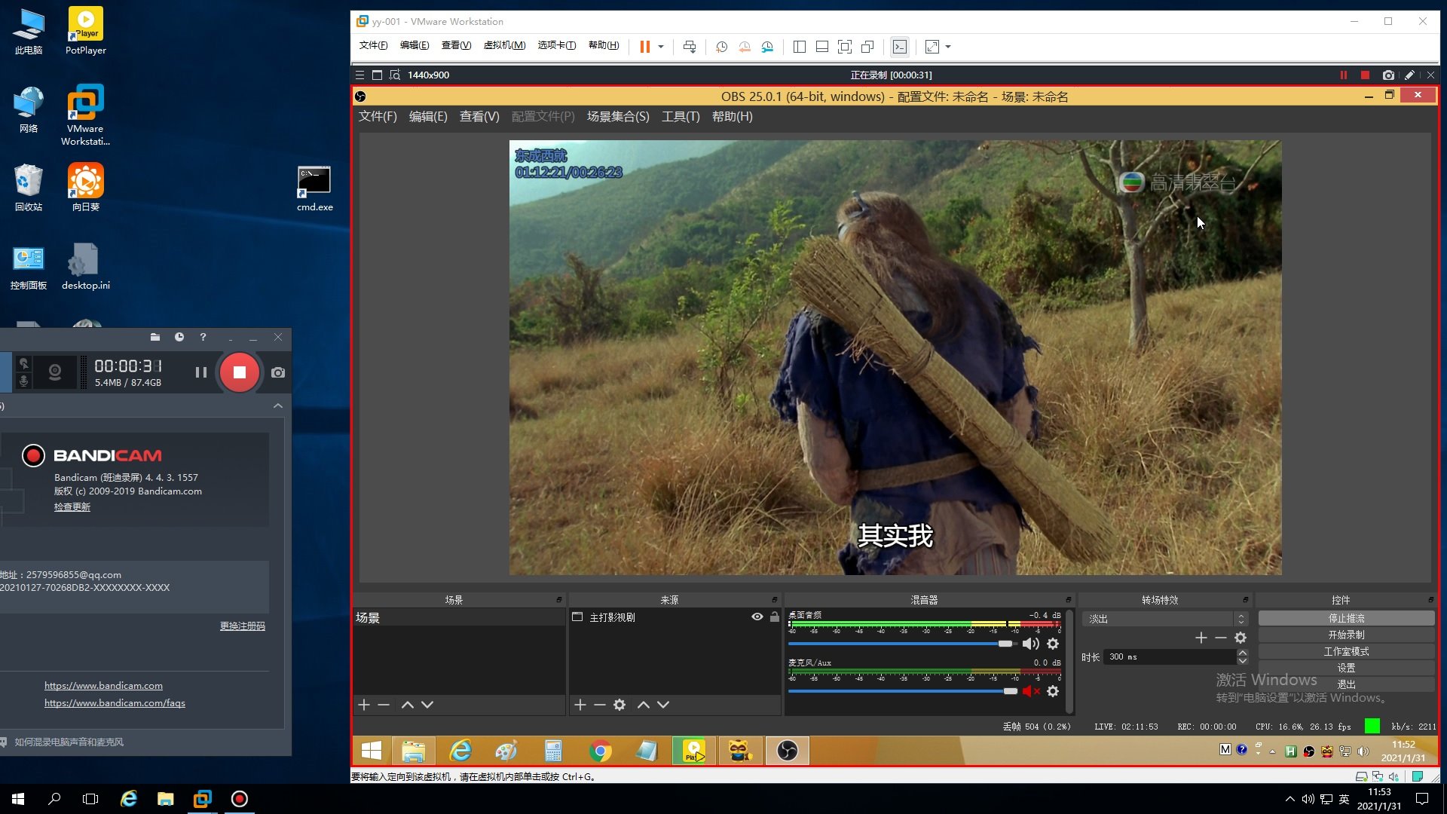This screenshot has width=1447, height=814.
Task: Open the stretch guest dropdown arrow in VMware
Action: coord(948,47)
